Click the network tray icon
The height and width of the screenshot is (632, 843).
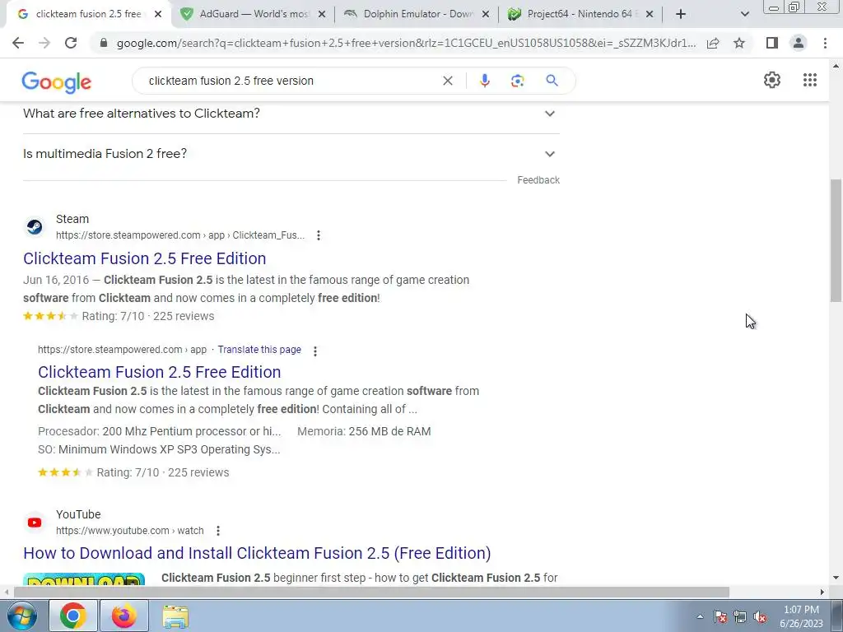point(740,617)
